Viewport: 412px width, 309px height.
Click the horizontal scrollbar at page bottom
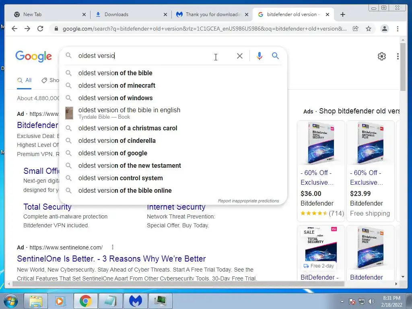coord(178,284)
